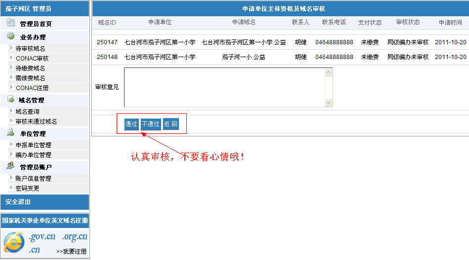The width and height of the screenshot is (469, 260).
Task: Click the 安全退出 logout link
Action: click(18, 202)
